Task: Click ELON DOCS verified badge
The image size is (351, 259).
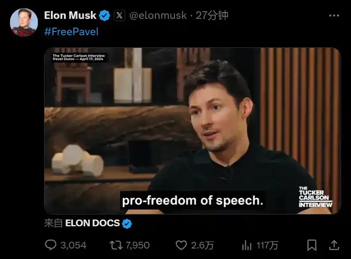Action: [127, 223]
